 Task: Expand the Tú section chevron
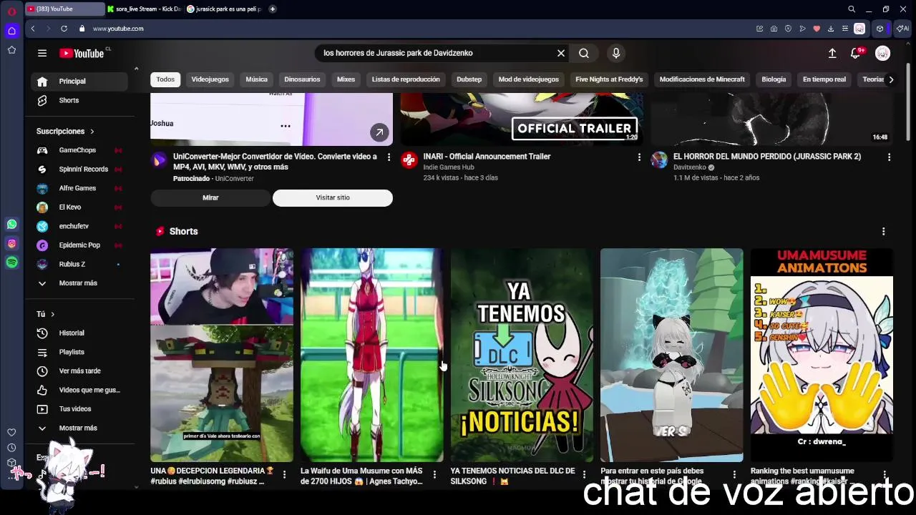point(52,314)
